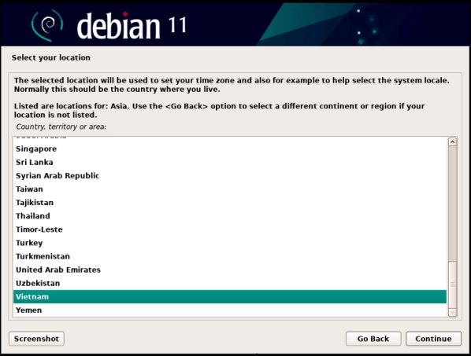Select Syrian Arab Republic
Image resolution: width=471 pixels, height=356 pixels.
[x=230, y=175]
